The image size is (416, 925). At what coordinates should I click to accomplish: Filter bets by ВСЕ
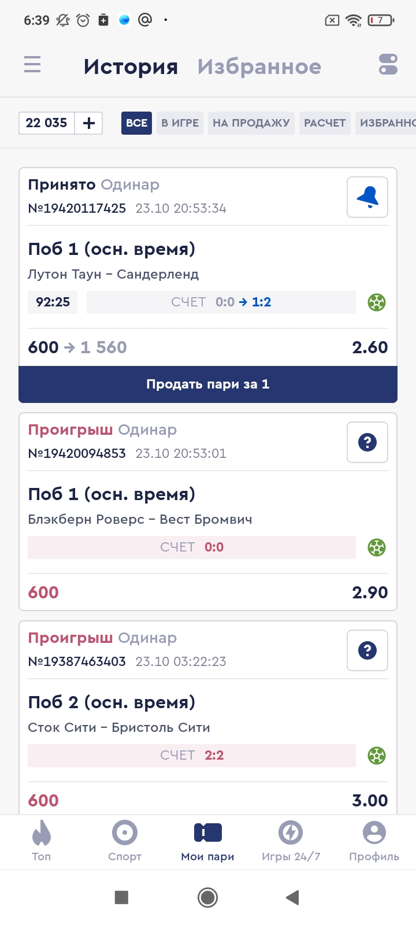[x=136, y=123]
